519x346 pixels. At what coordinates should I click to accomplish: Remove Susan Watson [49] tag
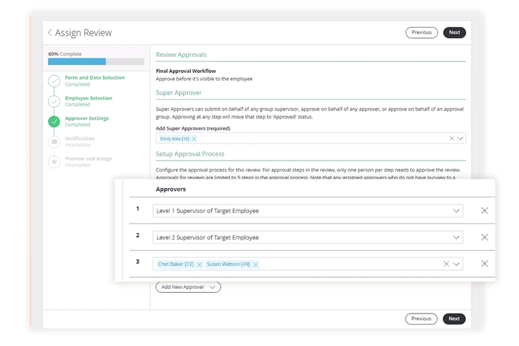256,265
